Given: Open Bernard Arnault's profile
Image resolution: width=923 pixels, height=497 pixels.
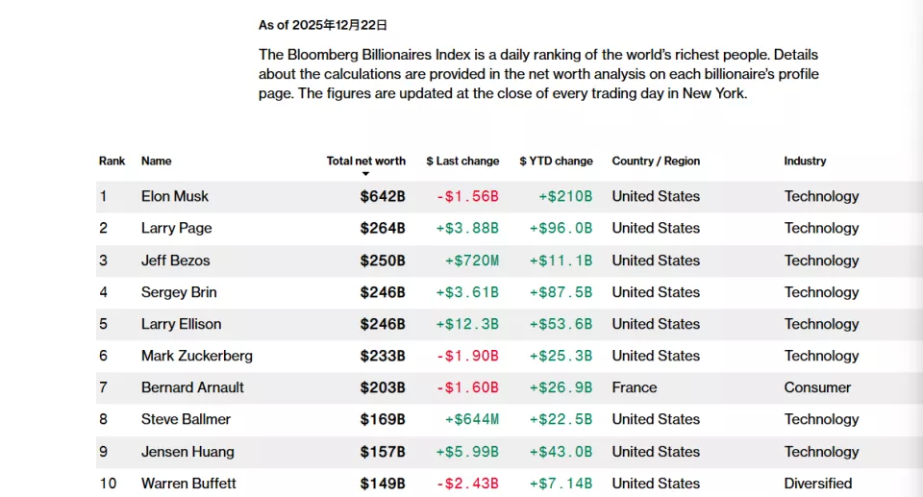Looking at the screenshot, I should pyautogui.click(x=192, y=387).
